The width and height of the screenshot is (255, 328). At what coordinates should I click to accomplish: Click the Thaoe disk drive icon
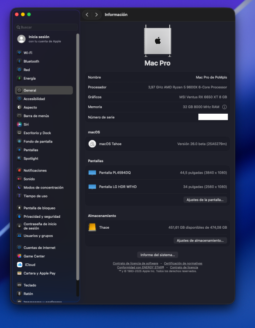pyautogui.click(x=92, y=227)
